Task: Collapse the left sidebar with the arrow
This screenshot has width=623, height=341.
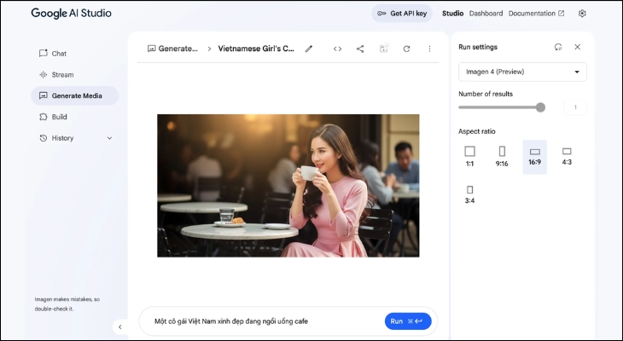Action: pos(119,327)
